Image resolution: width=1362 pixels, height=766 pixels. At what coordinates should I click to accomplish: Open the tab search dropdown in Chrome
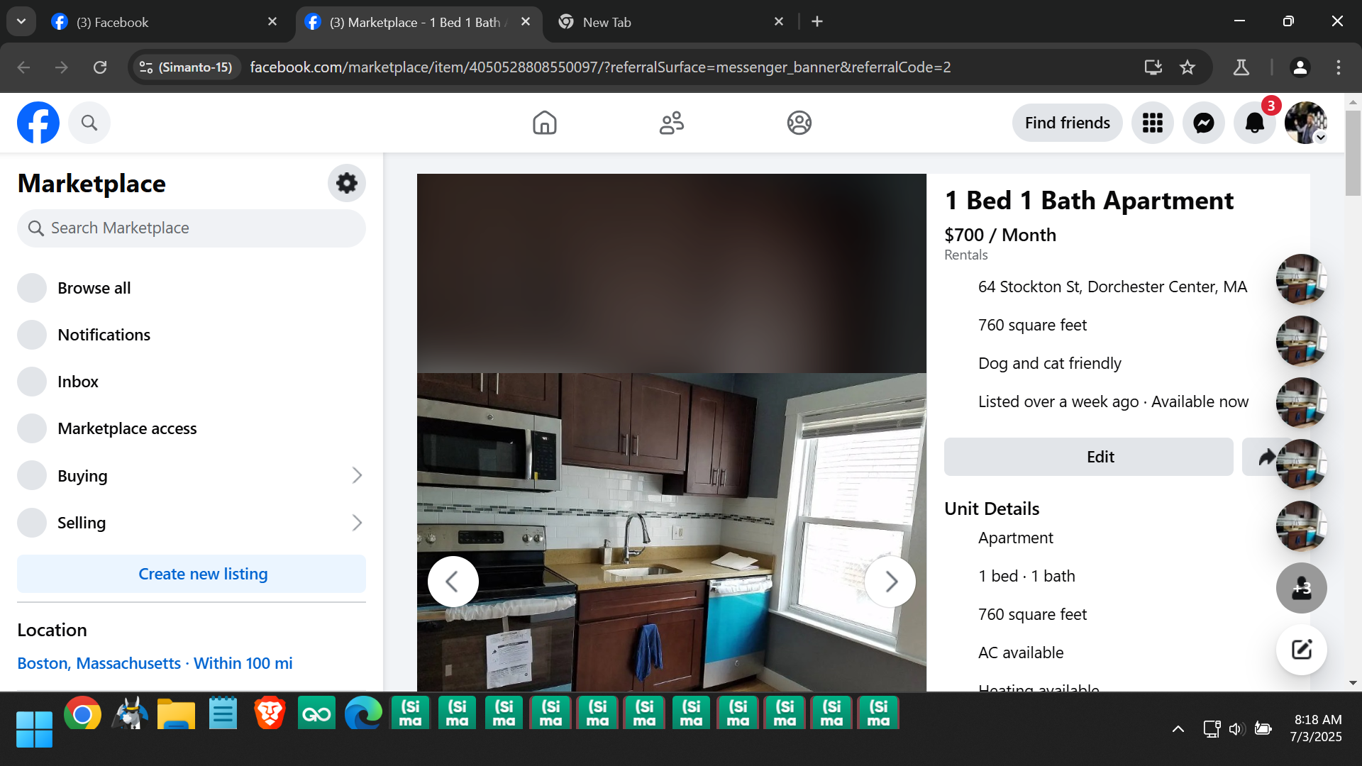[x=21, y=21]
